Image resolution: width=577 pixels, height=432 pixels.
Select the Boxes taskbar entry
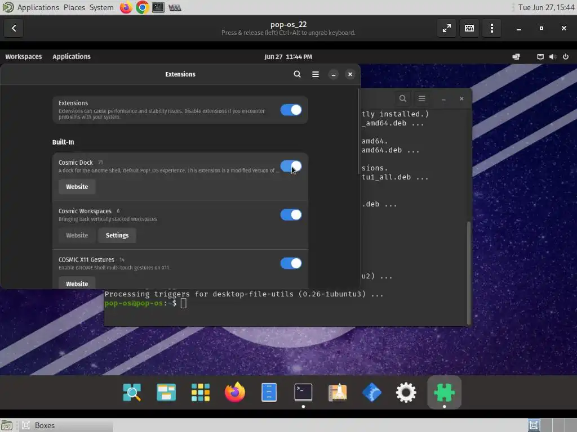pyautogui.click(x=66, y=425)
